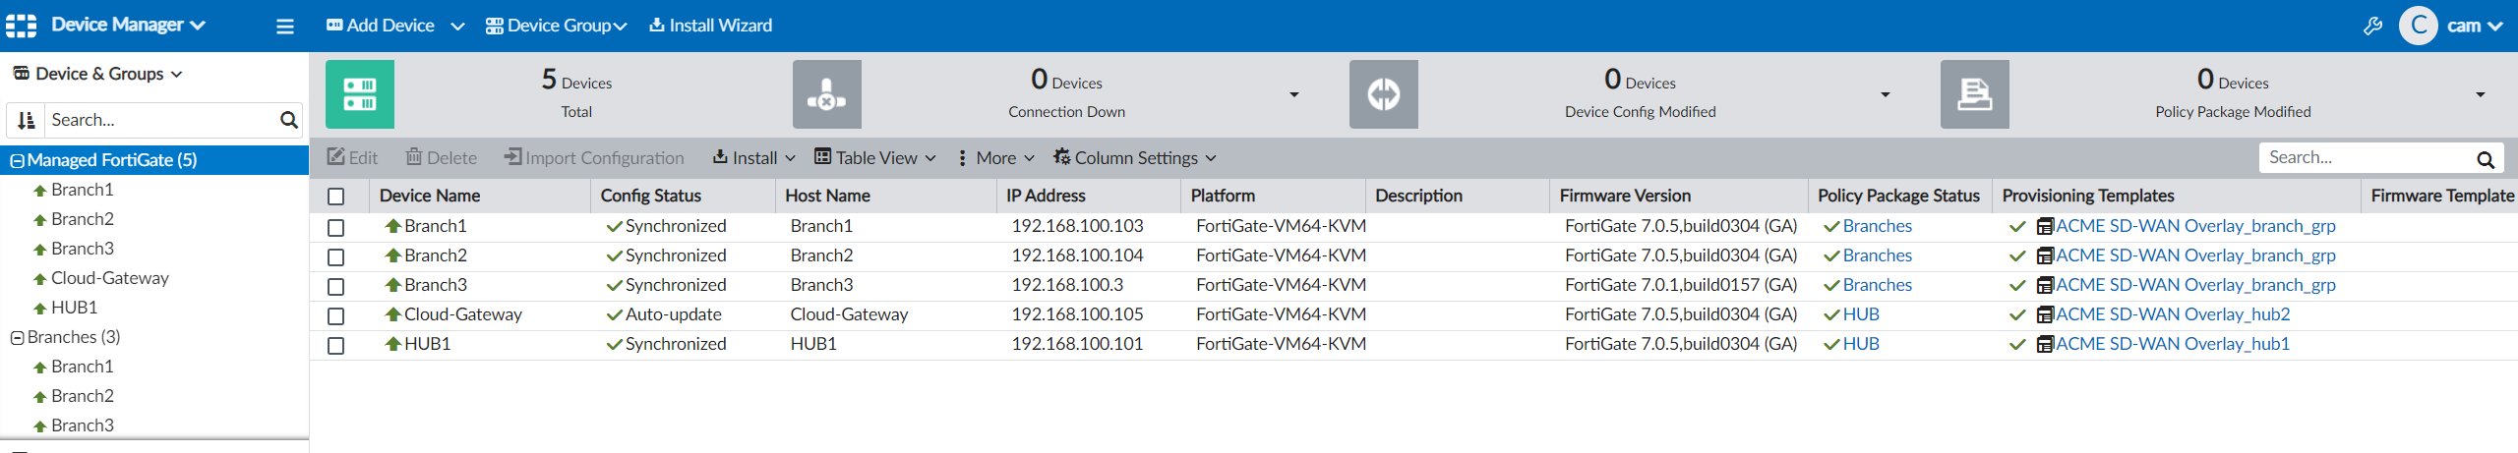Screen dimensions: 2518x453
Task: Launch the Install Wizard
Action: [710, 26]
